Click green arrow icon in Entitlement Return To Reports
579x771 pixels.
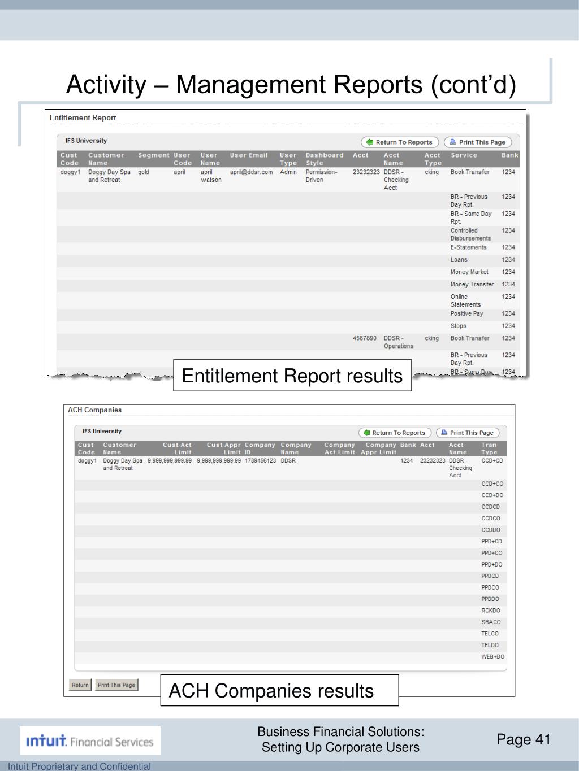(370, 142)
